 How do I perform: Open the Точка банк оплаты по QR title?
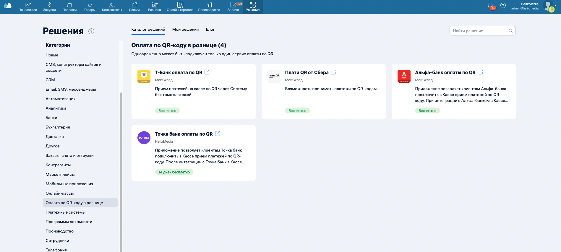184,134
